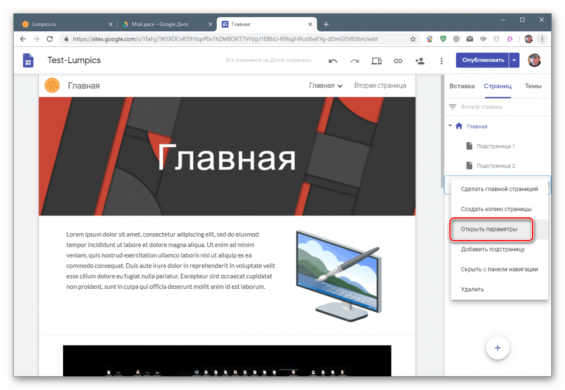Open the device preview mode
Screen dimensions: 565x390
tap(377, 61)
